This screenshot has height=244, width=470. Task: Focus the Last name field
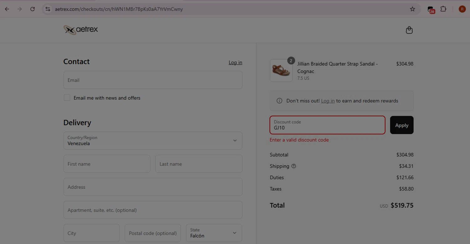(x=199, y=164)
